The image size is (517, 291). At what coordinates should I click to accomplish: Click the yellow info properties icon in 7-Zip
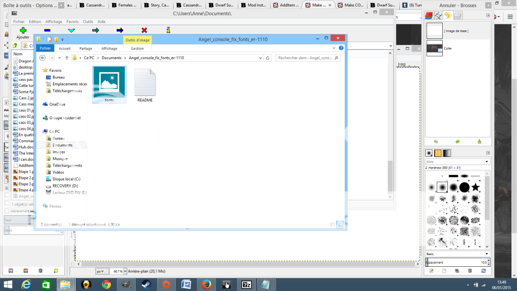(x=168, y=31)
